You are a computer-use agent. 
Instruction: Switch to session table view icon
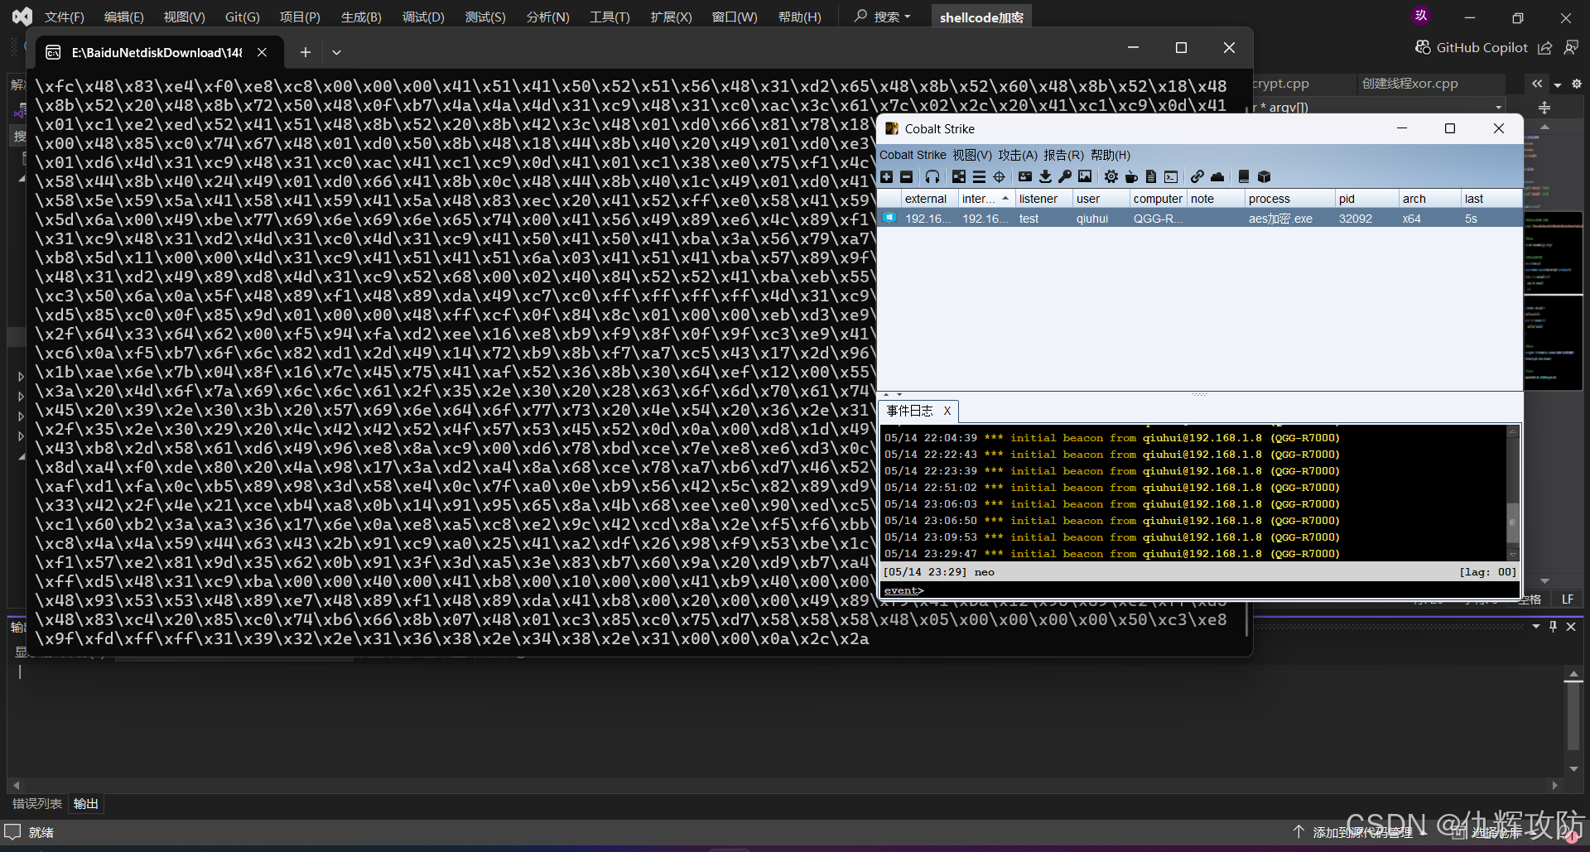[x=979, y=176]
